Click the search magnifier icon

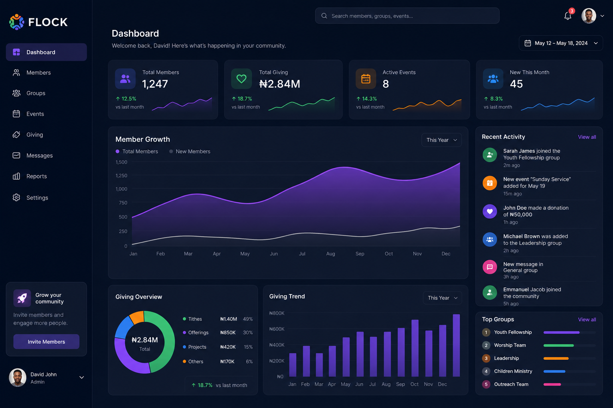click(324, 16)
